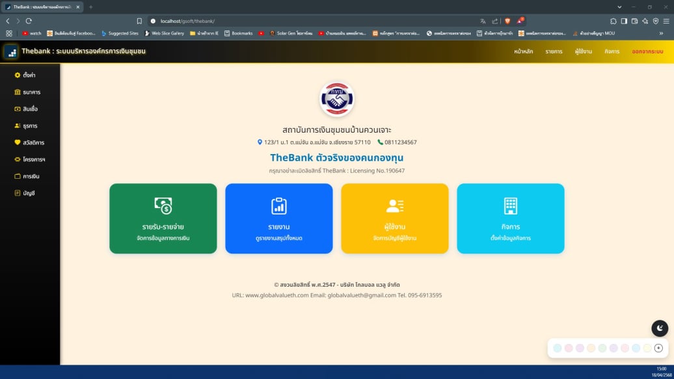
Task: Open the ธนาคาร bank section in the sidebar
Action: coord(27,92)
